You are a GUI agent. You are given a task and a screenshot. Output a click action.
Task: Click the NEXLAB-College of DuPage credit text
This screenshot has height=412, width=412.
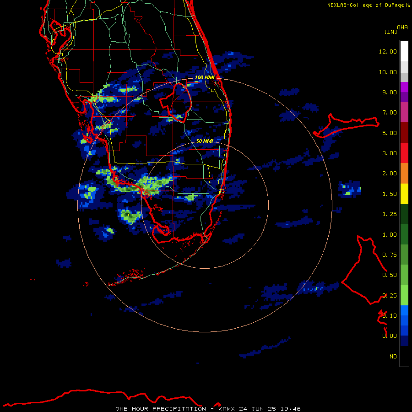pos(368,5)
